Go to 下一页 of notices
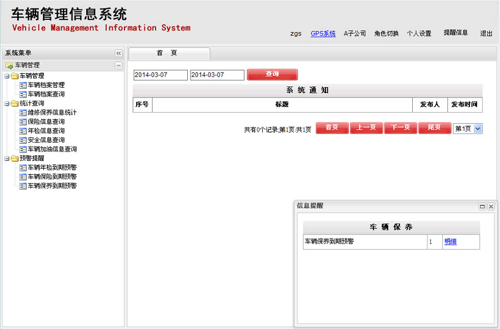 pos(400,128)
